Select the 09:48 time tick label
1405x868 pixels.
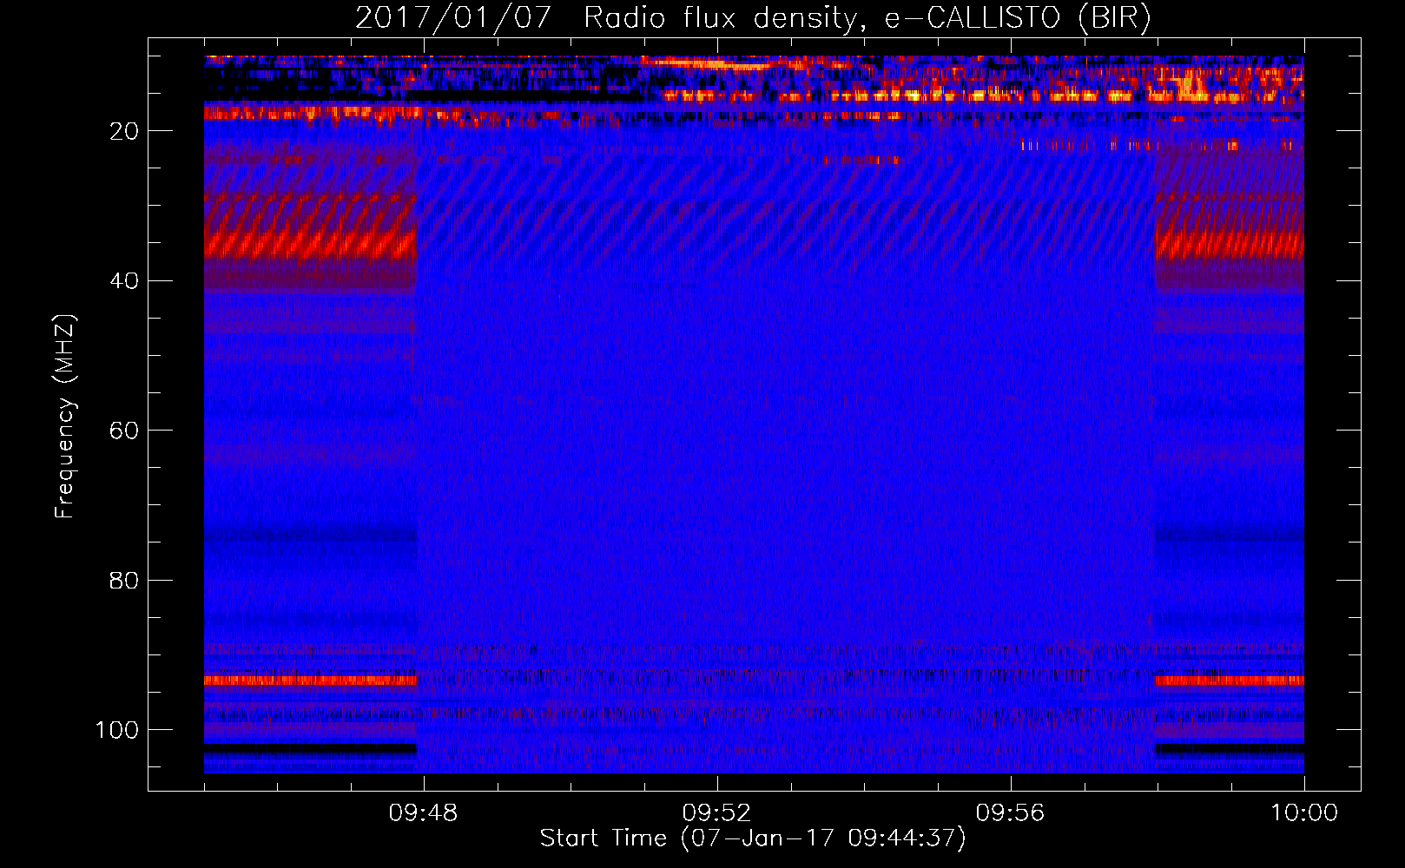click(423, 813)
